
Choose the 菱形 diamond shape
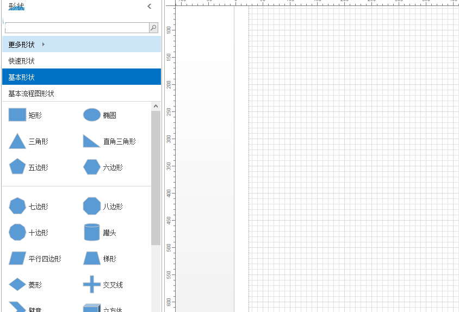[x=17, y=285]
